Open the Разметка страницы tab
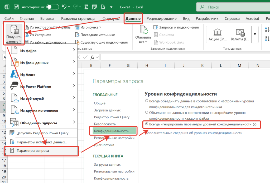Viewport: 270px width, 183px height. pyautogui.click(x=78, y=19)
